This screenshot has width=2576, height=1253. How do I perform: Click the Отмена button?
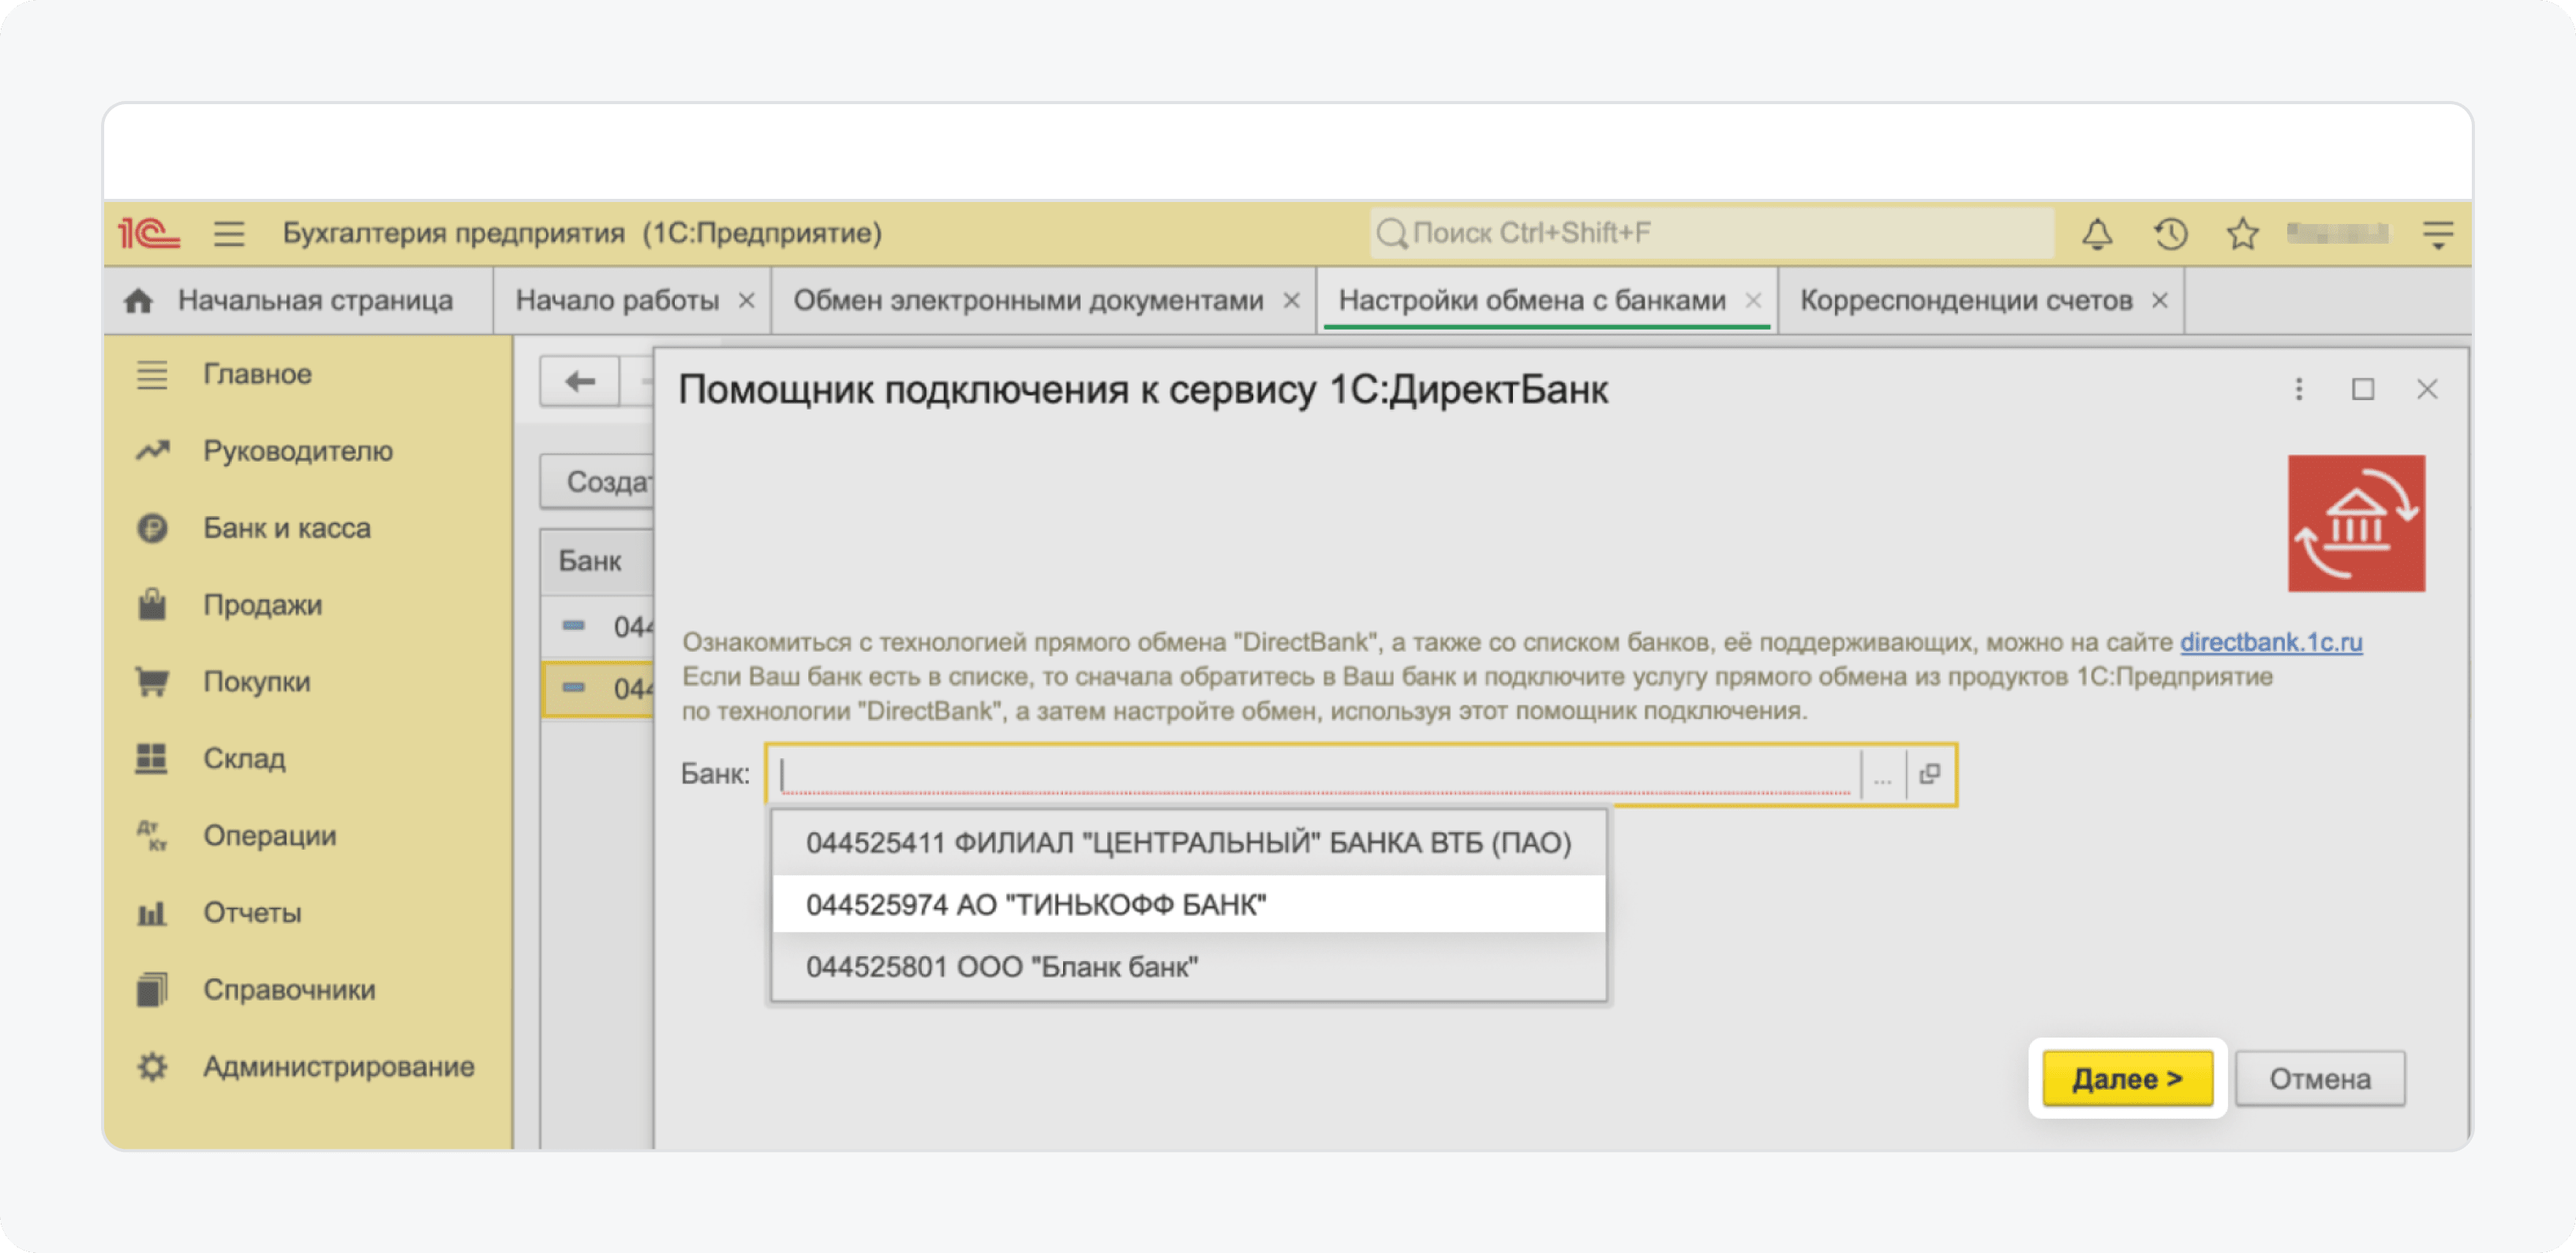(2320, 1079)
